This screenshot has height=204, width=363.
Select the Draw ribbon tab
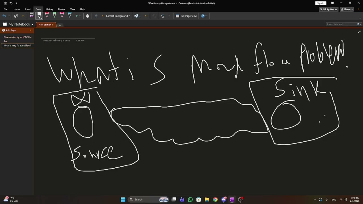click(38, 9)
